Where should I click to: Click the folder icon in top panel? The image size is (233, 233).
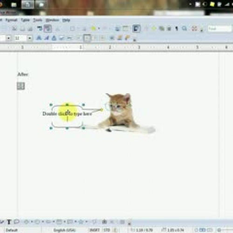pos(14,5)
